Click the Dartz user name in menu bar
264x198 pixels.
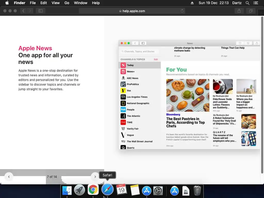point(237,3)
